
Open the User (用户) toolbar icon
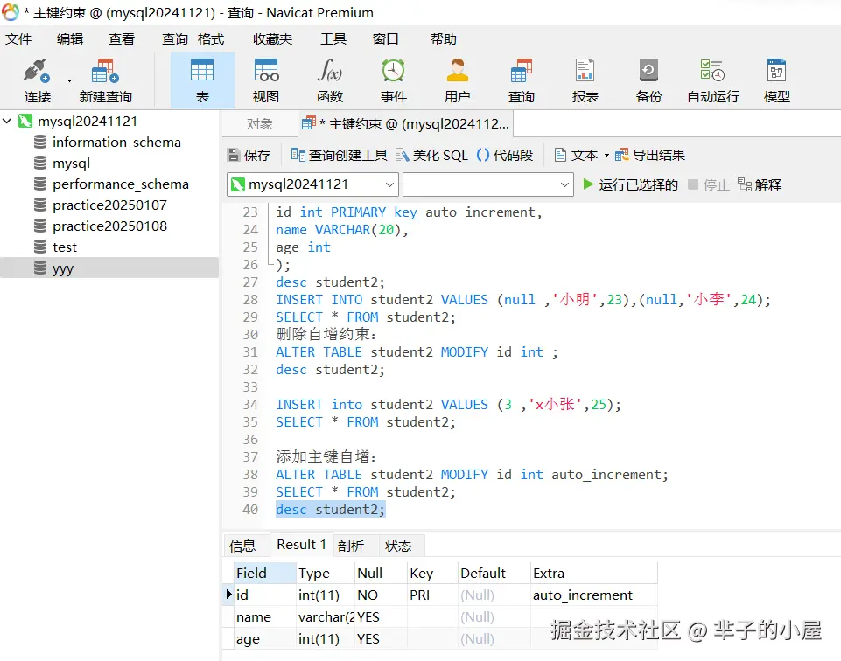click(457, 71)
